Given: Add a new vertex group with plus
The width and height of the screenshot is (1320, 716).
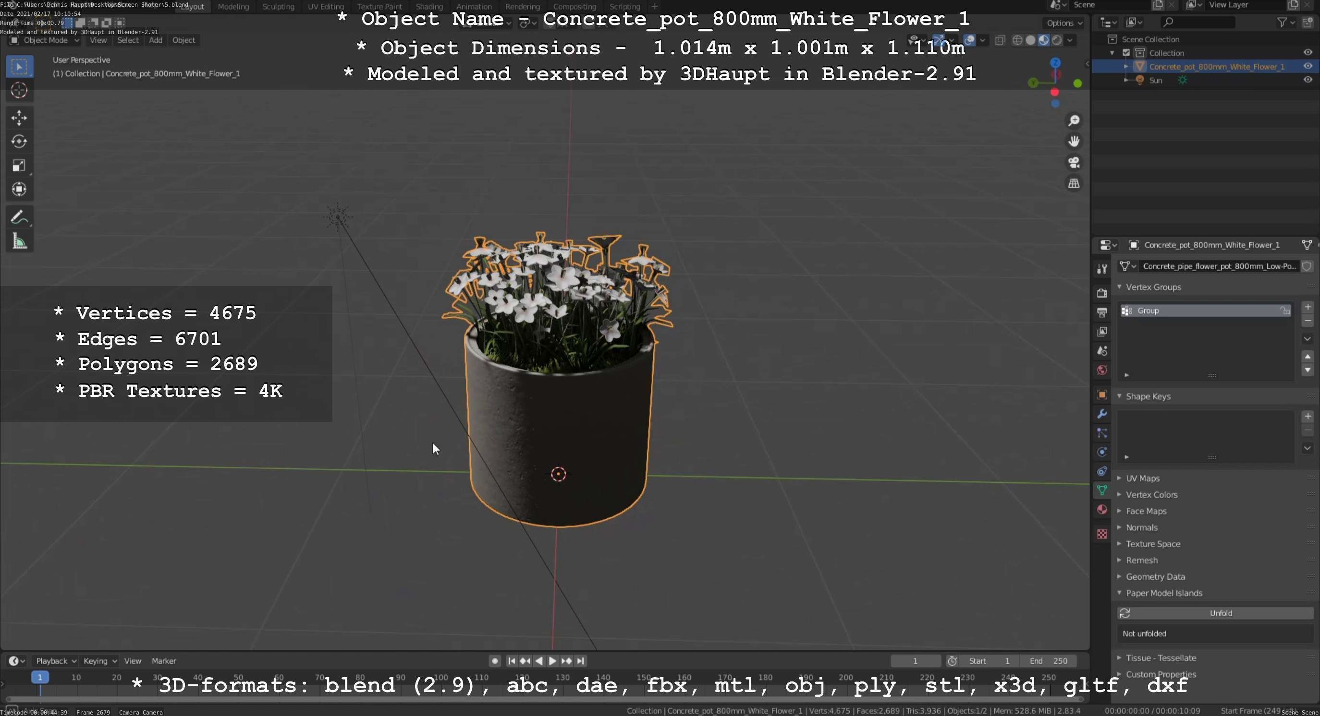Looking at the screenshot, I should 1307,307.
